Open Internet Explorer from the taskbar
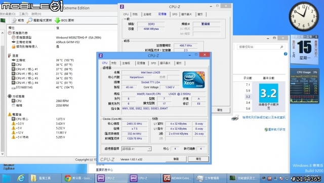This screenshot has height=183, width=324. [20, 178]
